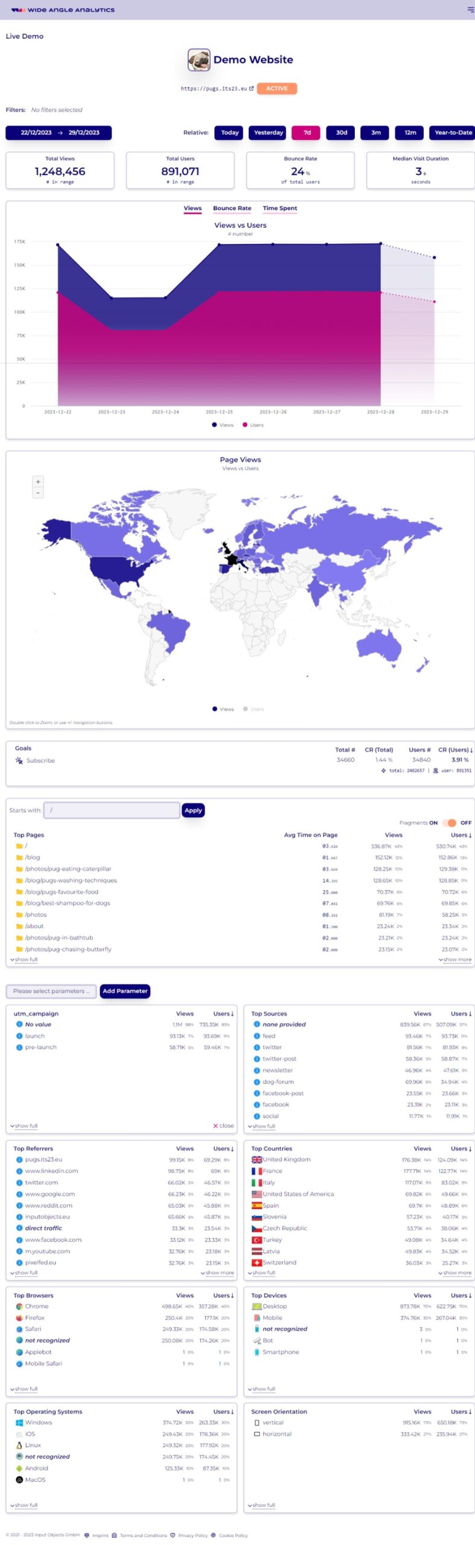Viewport: 475px width, 1545px height.
Task: Open the Terms and Conditions link
Action: (144, 1535)
